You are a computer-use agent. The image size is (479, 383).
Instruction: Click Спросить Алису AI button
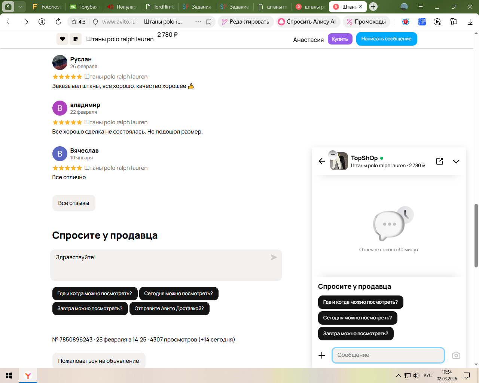(x=308, y=22)
